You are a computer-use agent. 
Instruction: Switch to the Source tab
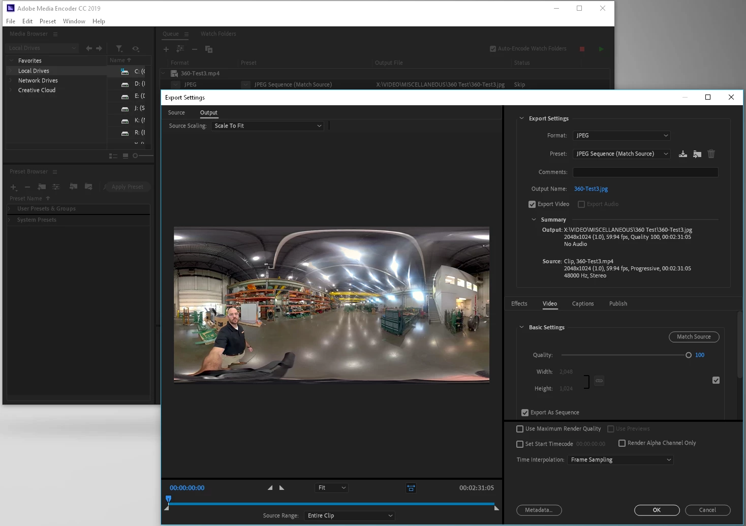tap(176, 113)
